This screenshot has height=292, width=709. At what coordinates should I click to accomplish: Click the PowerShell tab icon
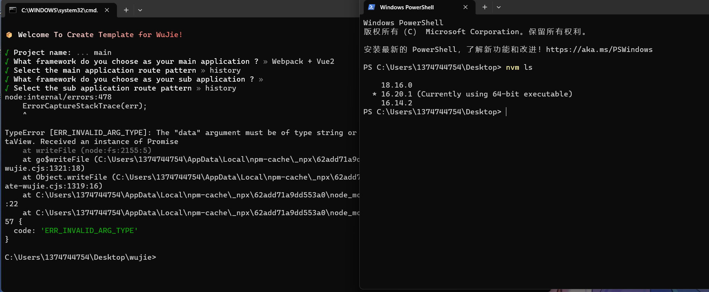372,7
